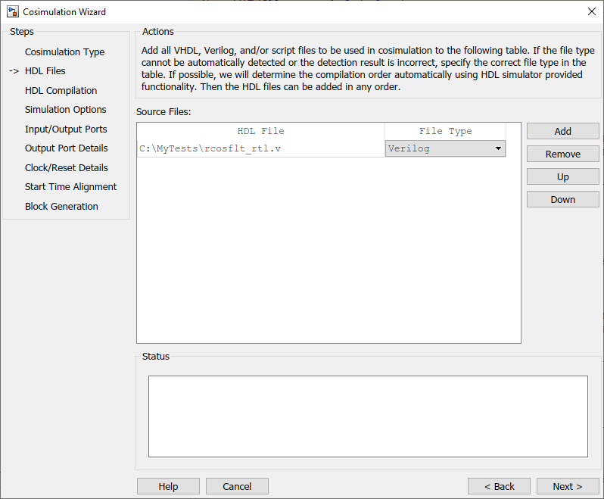
Task: Return to the previous step with < Back
Action: click(499, 486)
